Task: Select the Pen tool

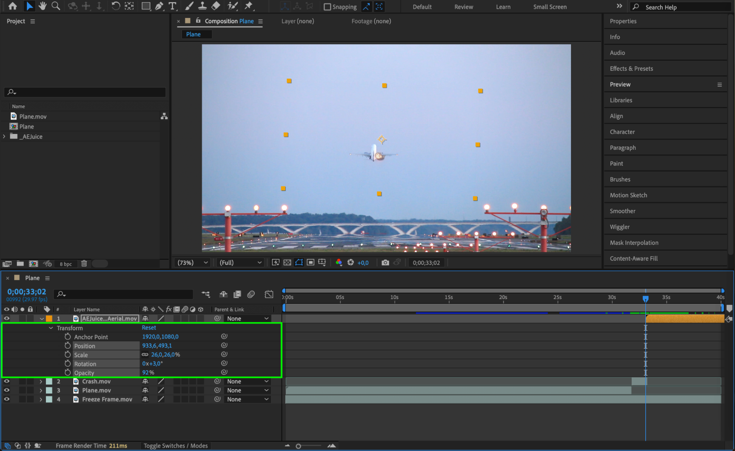Action: click(159, 6)
